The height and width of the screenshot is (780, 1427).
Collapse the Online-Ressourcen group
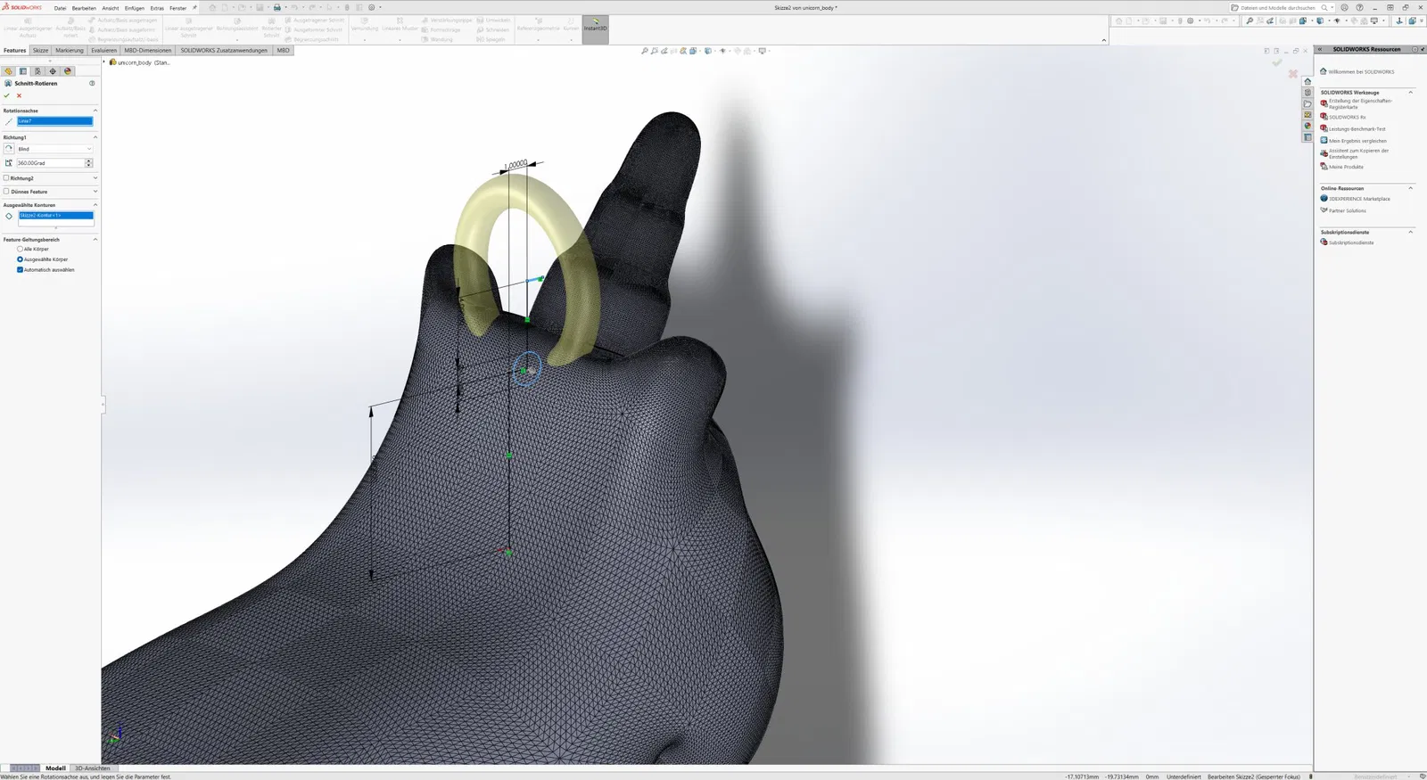1410,188
